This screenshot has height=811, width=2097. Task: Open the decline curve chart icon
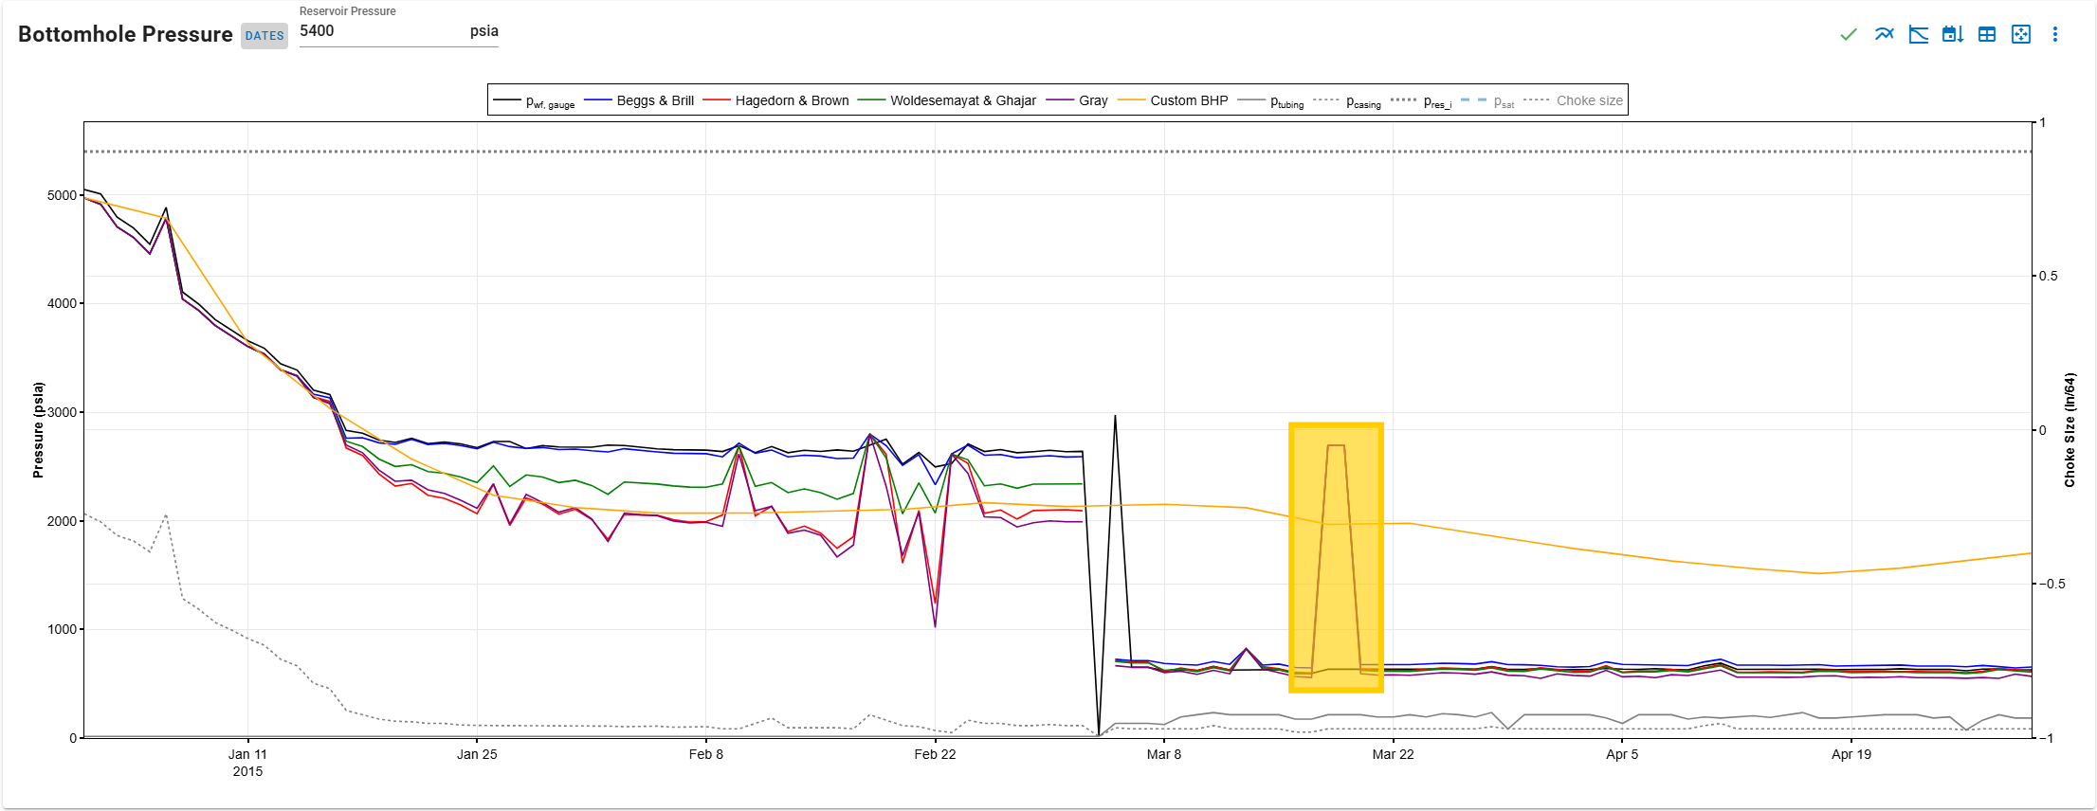coord(1918,35)
